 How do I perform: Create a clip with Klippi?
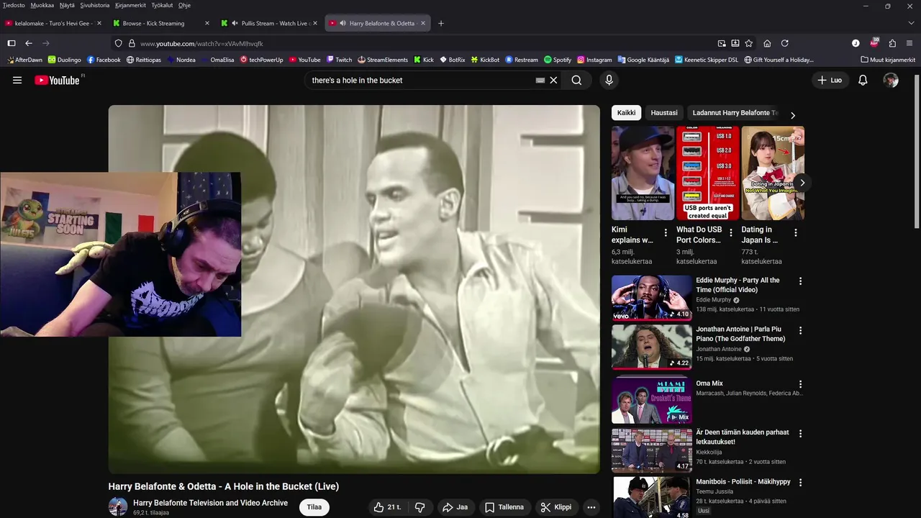pyautogui.click(x=556, y=507)
